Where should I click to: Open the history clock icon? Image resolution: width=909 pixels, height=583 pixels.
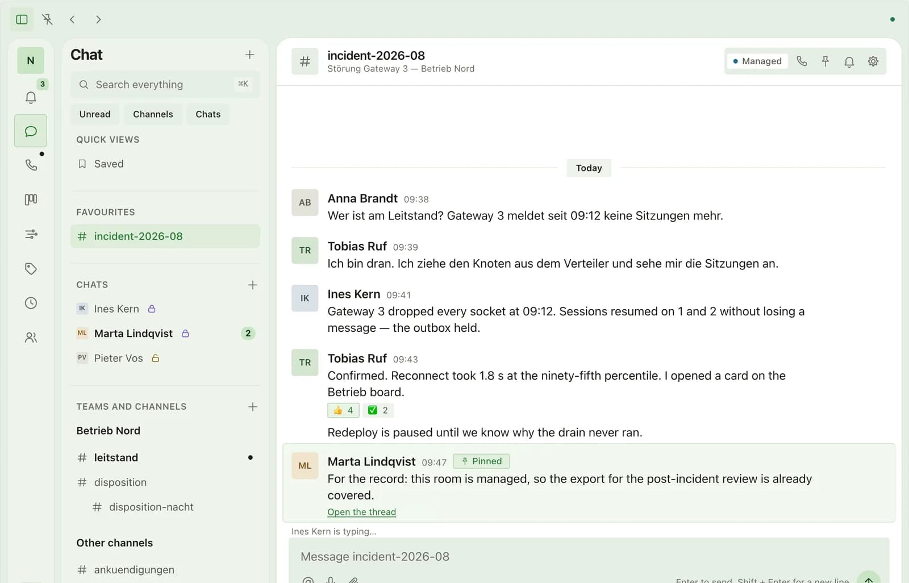tap(31, 303)
